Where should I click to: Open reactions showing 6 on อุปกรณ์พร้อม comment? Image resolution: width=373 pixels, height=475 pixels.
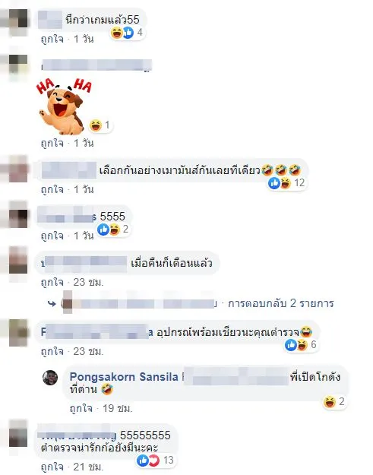(301, 345)
